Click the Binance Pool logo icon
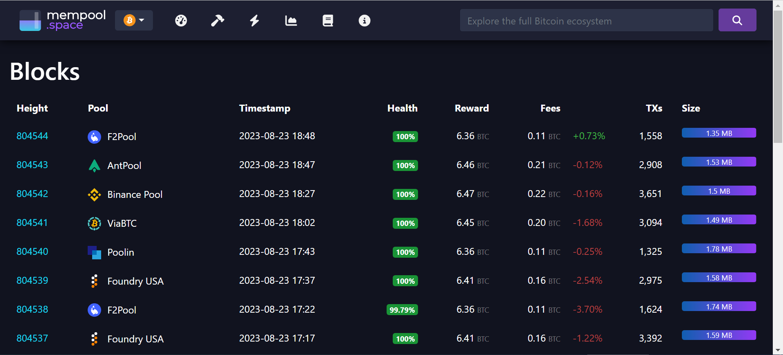Viewport: 783px width, 355px height. [x=94, y=195]
